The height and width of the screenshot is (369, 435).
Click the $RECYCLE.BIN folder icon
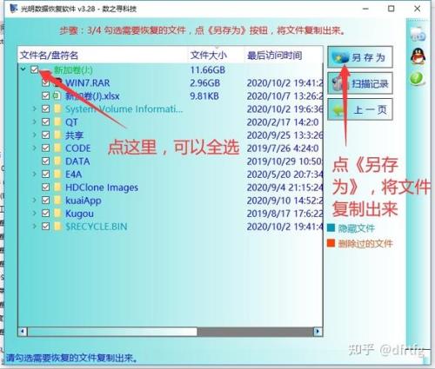(x=57, y=227)
